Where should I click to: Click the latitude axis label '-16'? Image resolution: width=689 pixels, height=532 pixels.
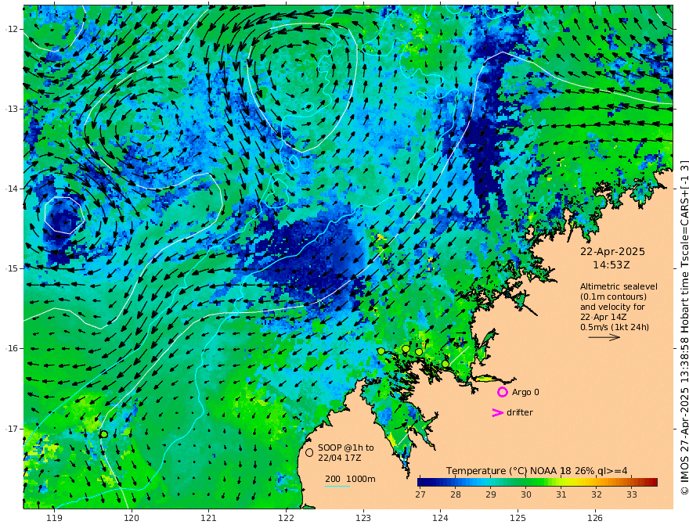coord(12,348)
